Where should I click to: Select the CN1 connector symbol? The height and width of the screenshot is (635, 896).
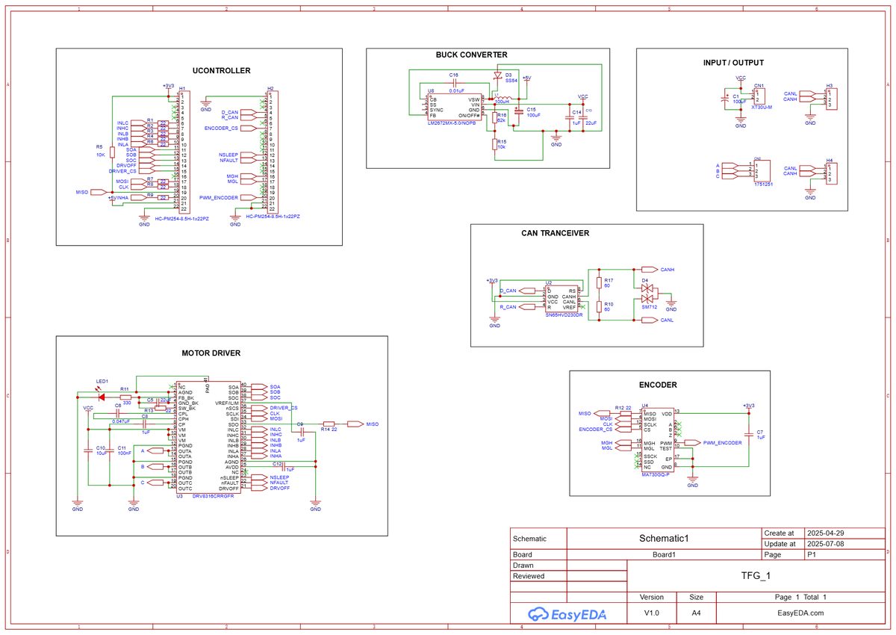[760, 95]
